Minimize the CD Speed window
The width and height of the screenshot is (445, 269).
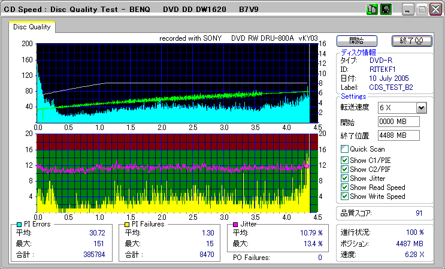click(408, 10)
